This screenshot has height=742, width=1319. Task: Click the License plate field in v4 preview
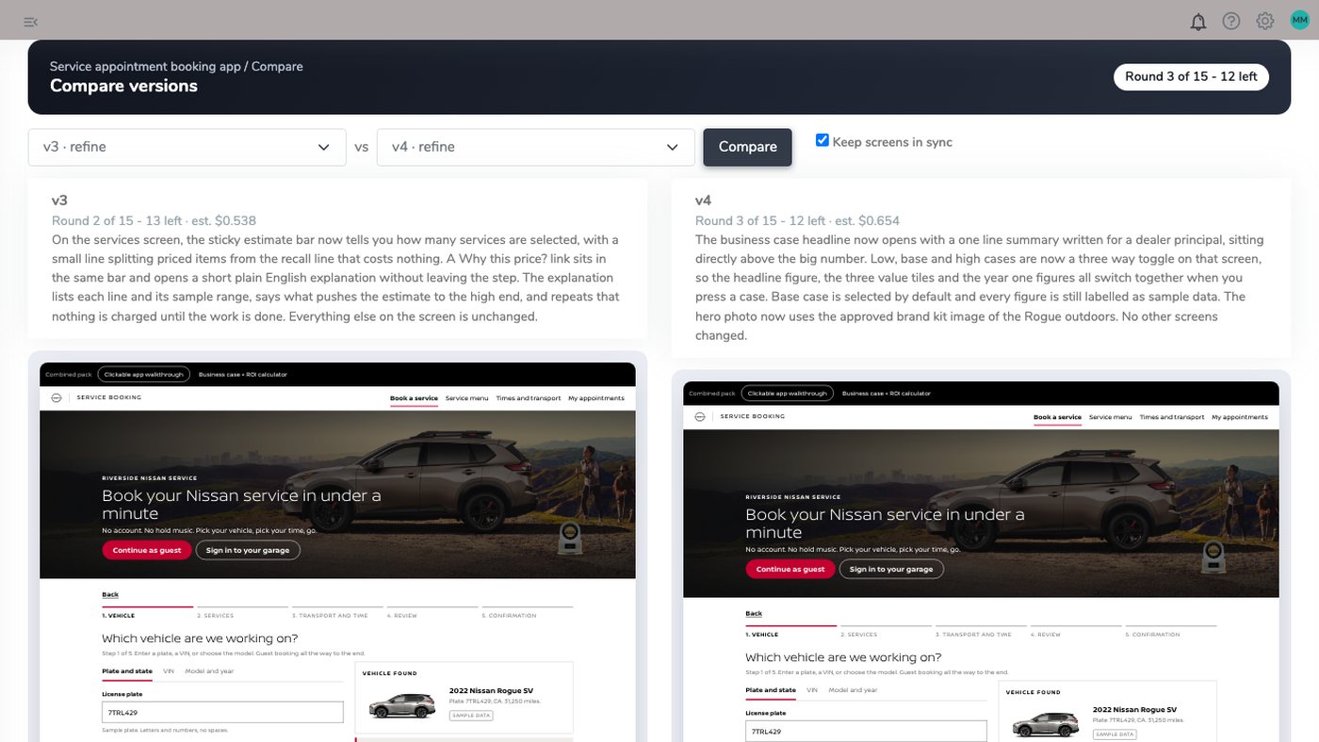(x=866, y=732)
